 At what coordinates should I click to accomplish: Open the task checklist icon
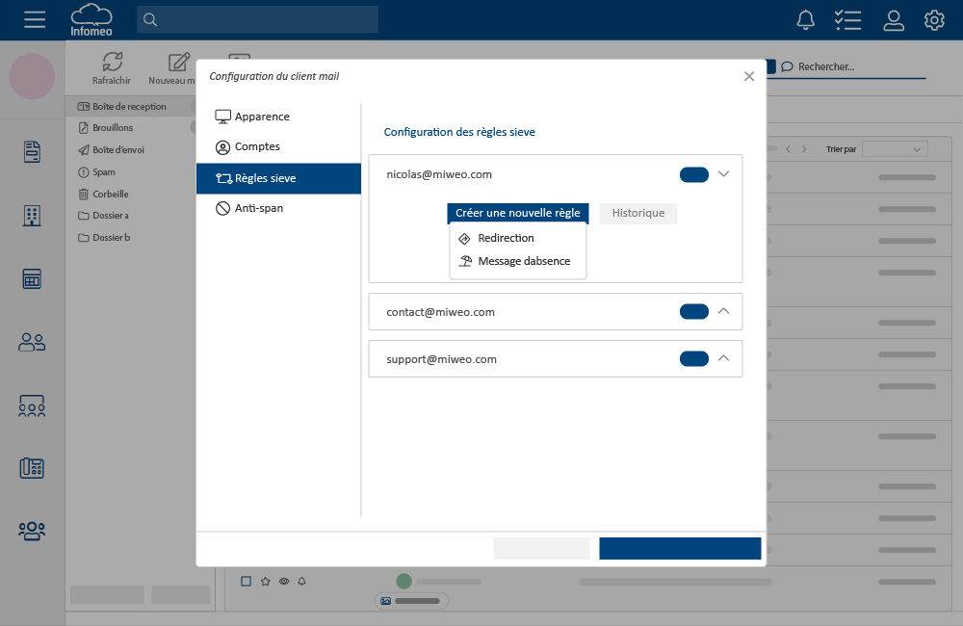(x=847, y=20)
